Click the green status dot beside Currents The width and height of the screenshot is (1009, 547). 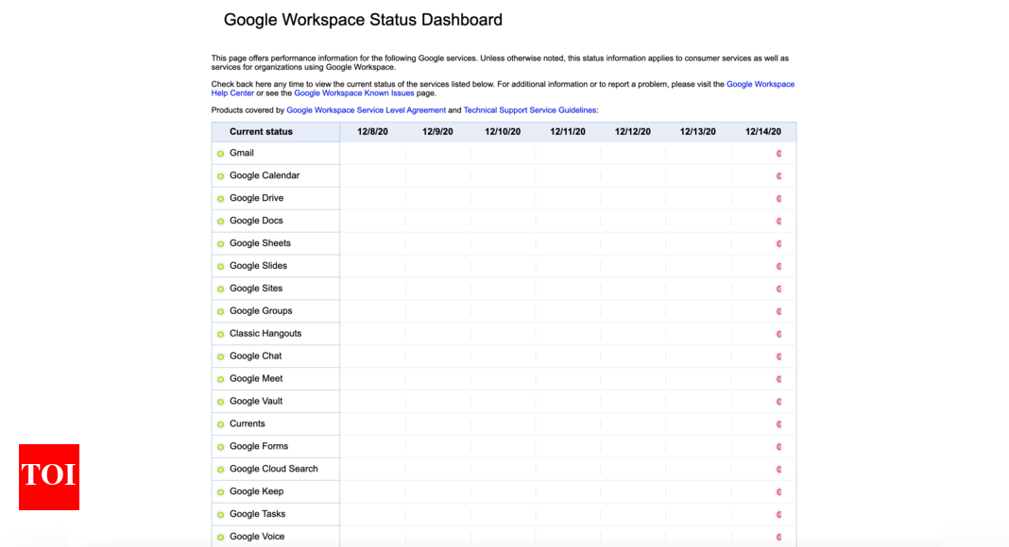point(221,424)
